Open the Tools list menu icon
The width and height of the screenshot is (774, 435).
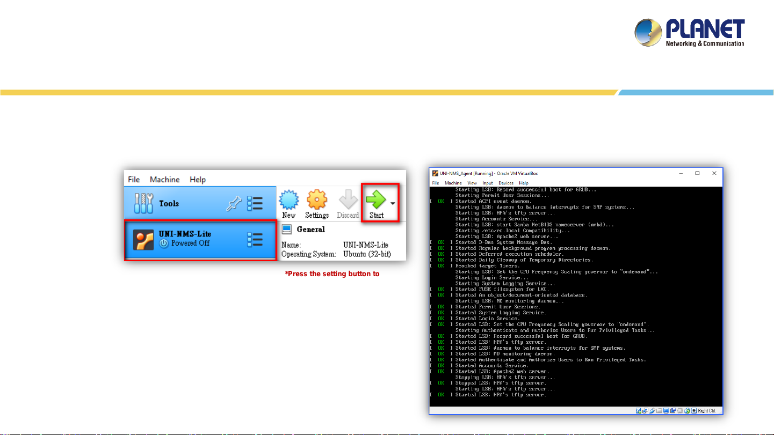255,204
